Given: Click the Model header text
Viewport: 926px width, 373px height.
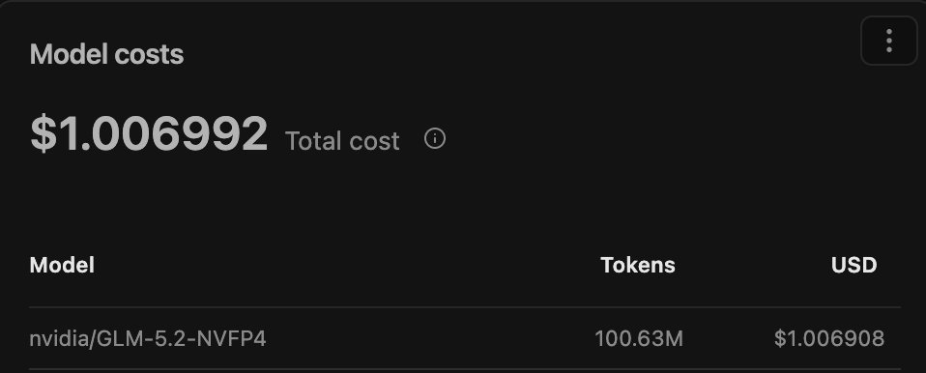Looking at the screenshot, I should pos(62,265).
